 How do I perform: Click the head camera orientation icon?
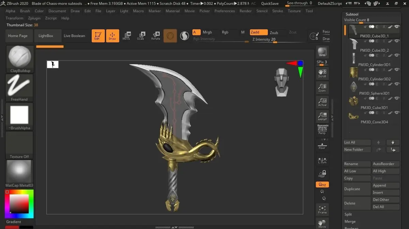click(282, 82)
